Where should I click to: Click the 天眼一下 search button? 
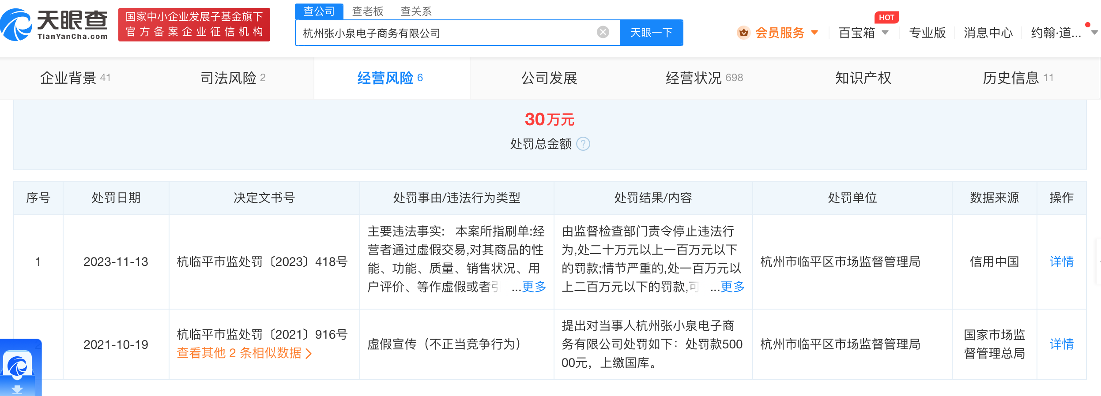[x=651, y=33]
